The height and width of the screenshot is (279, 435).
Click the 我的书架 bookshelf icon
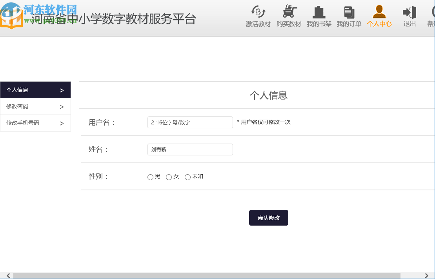click(x=319, y=12)
